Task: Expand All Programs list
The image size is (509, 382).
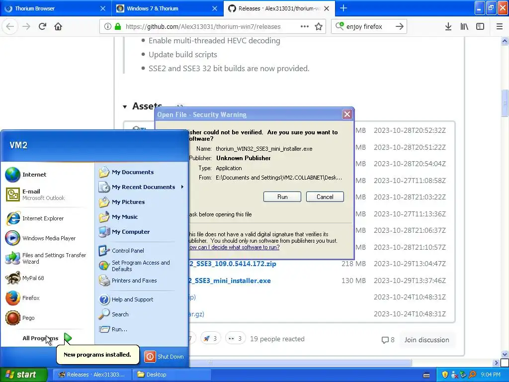Action: [x=47, y=338]
